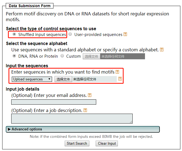
Task: Click the Data Submission Form legend title
Action: click(x=30, y=6)
